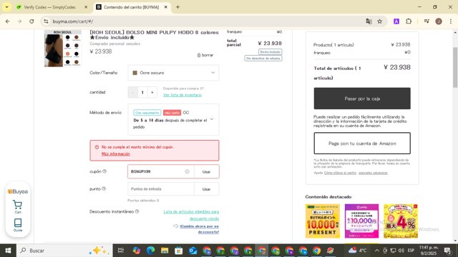Open Outlook from the taskbar

pyautogui.click(x=193, y=251)
